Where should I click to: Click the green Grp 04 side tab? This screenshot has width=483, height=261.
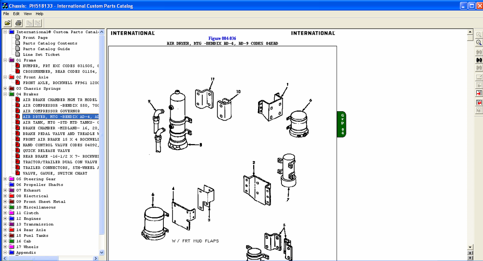coord(341,124)
